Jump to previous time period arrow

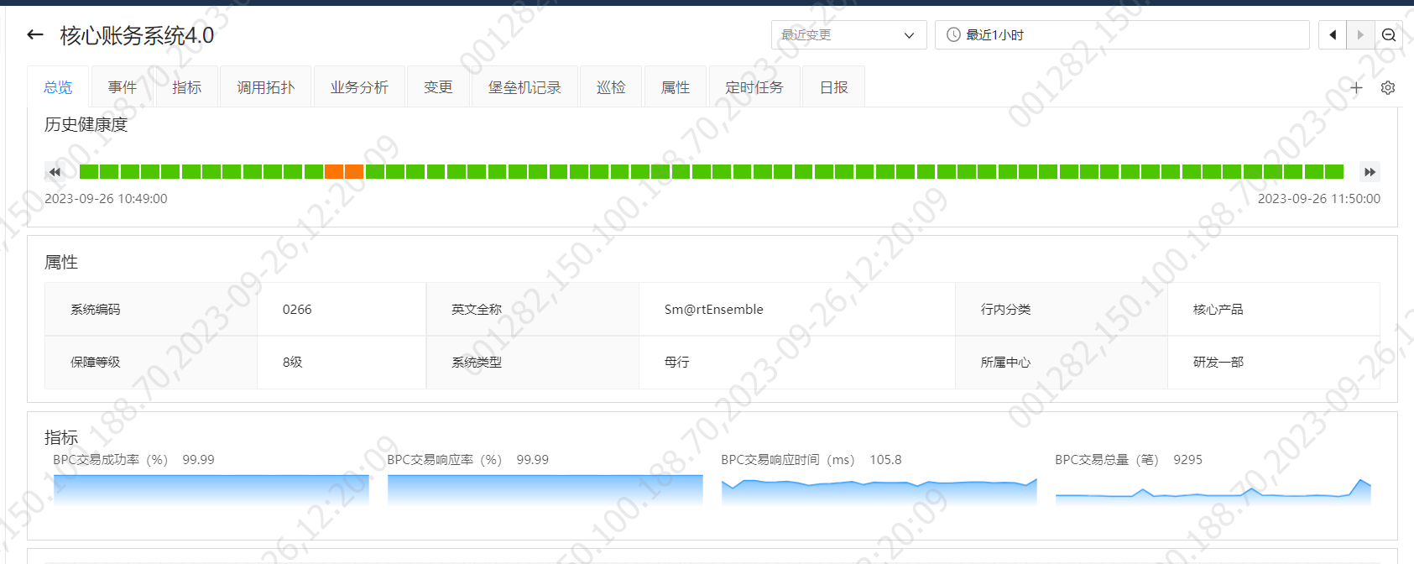[1333, 35]
